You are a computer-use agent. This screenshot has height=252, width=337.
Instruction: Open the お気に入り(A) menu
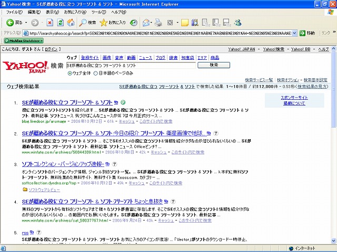pyautogui.click(x=75, y=12)
